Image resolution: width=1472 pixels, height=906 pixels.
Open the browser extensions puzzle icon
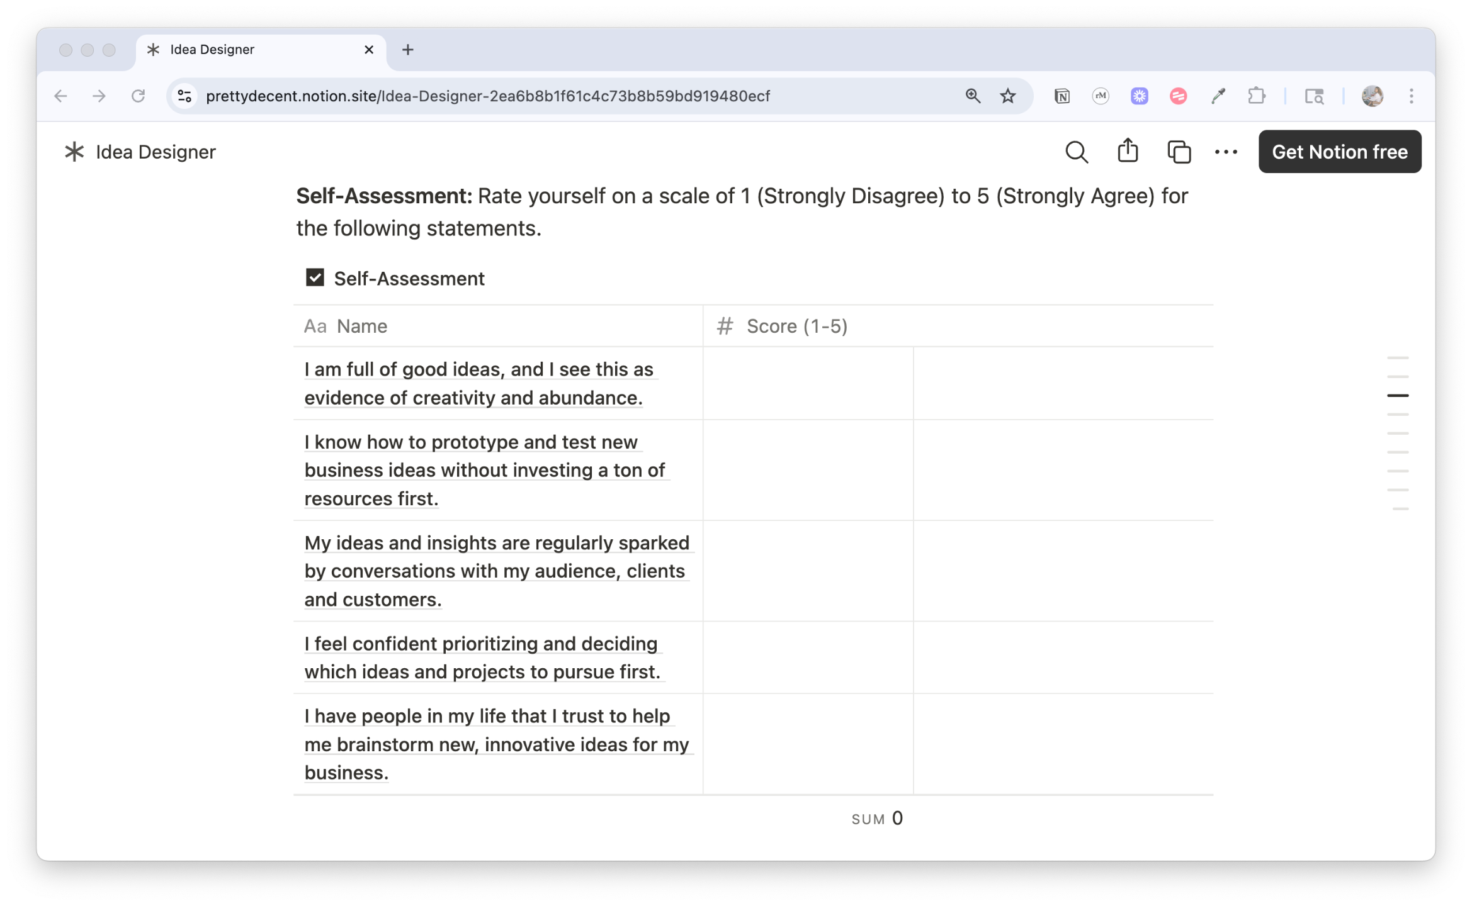[1256, 96]
